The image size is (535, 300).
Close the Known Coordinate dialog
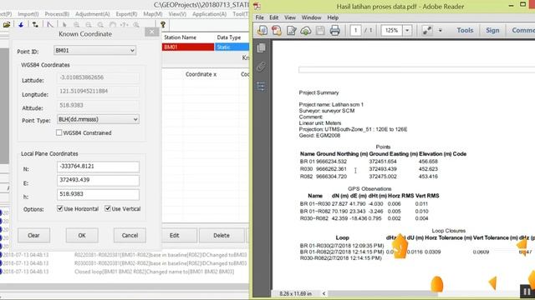pos(151,32)
